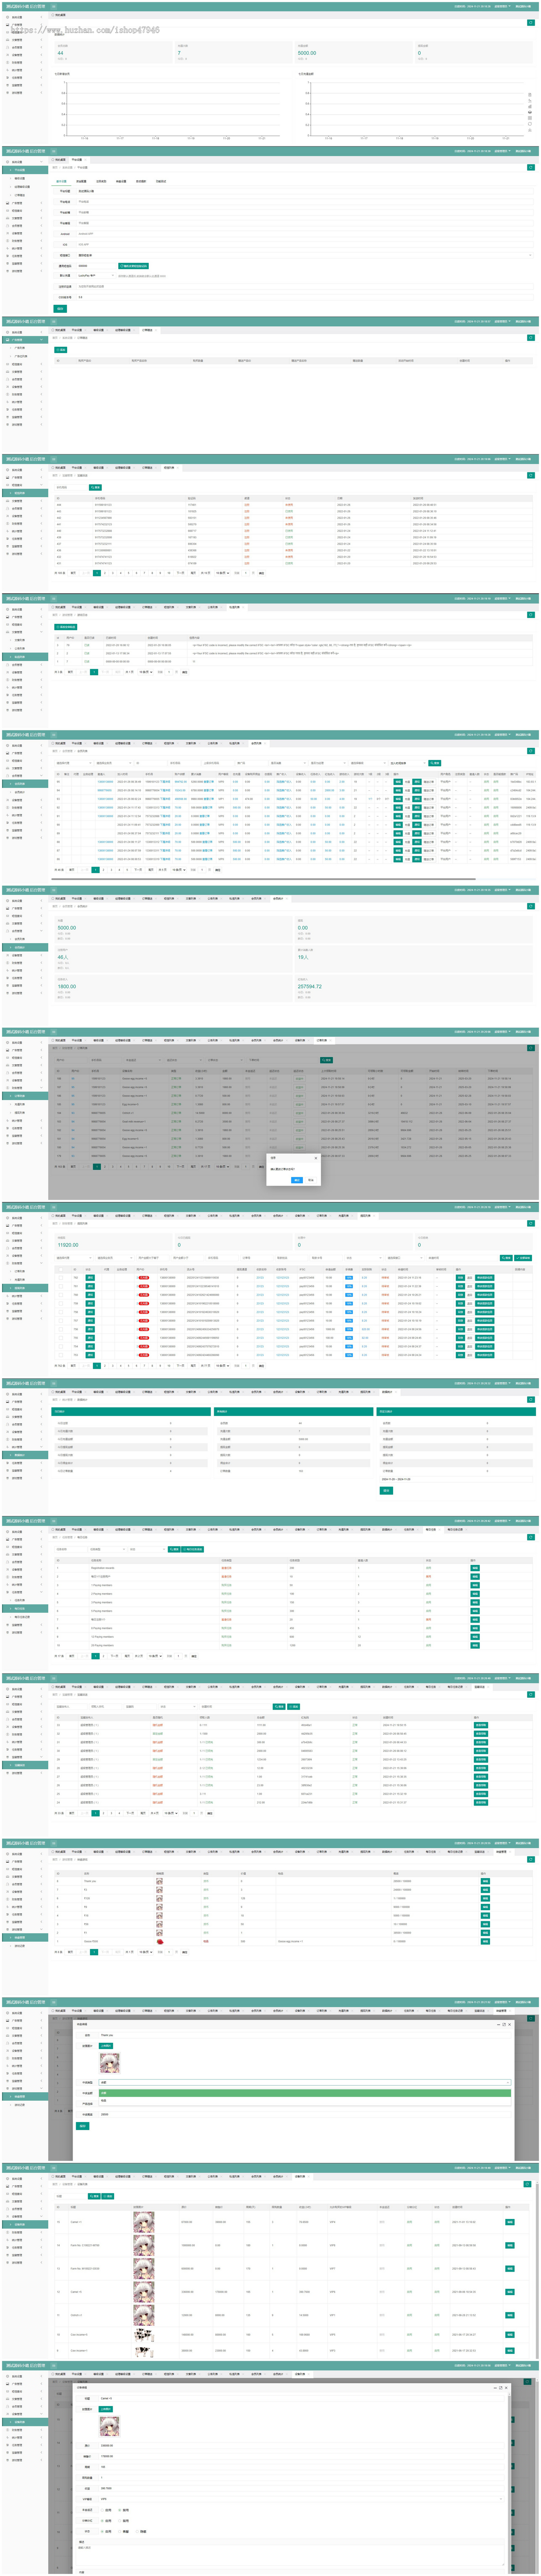Click the 19人 statistic value
The image size is (541, 2576).
pos(303,957)
